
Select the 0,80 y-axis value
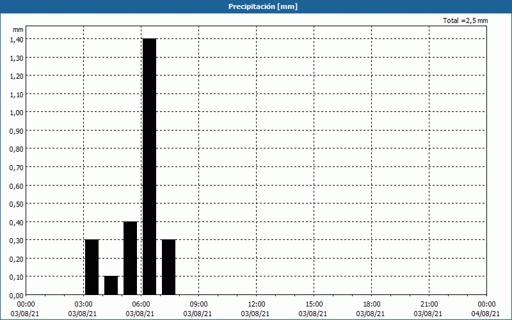point(17,149)
